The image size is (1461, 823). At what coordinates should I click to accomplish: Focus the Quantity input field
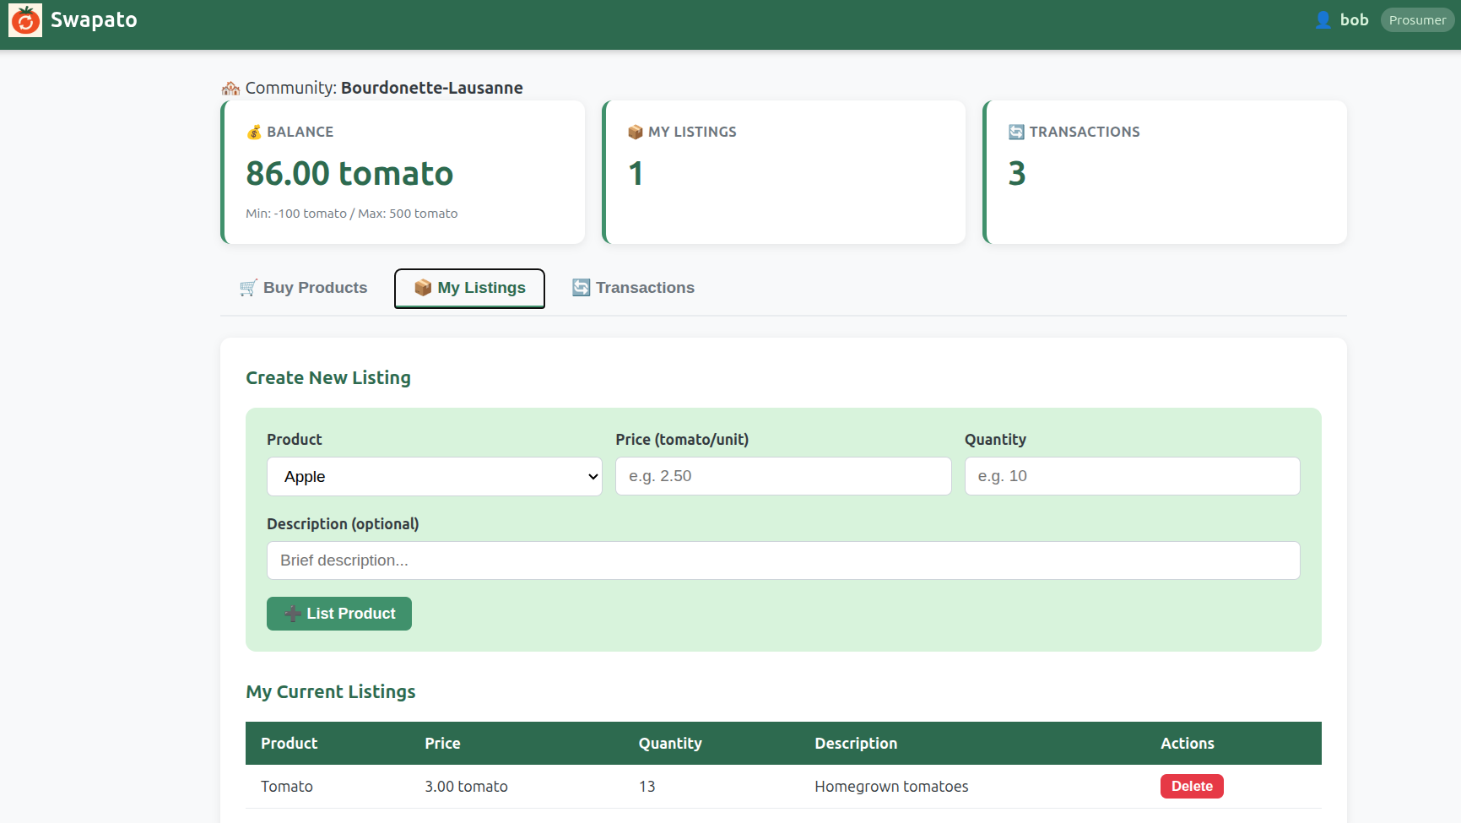(x=1132, y=476)
